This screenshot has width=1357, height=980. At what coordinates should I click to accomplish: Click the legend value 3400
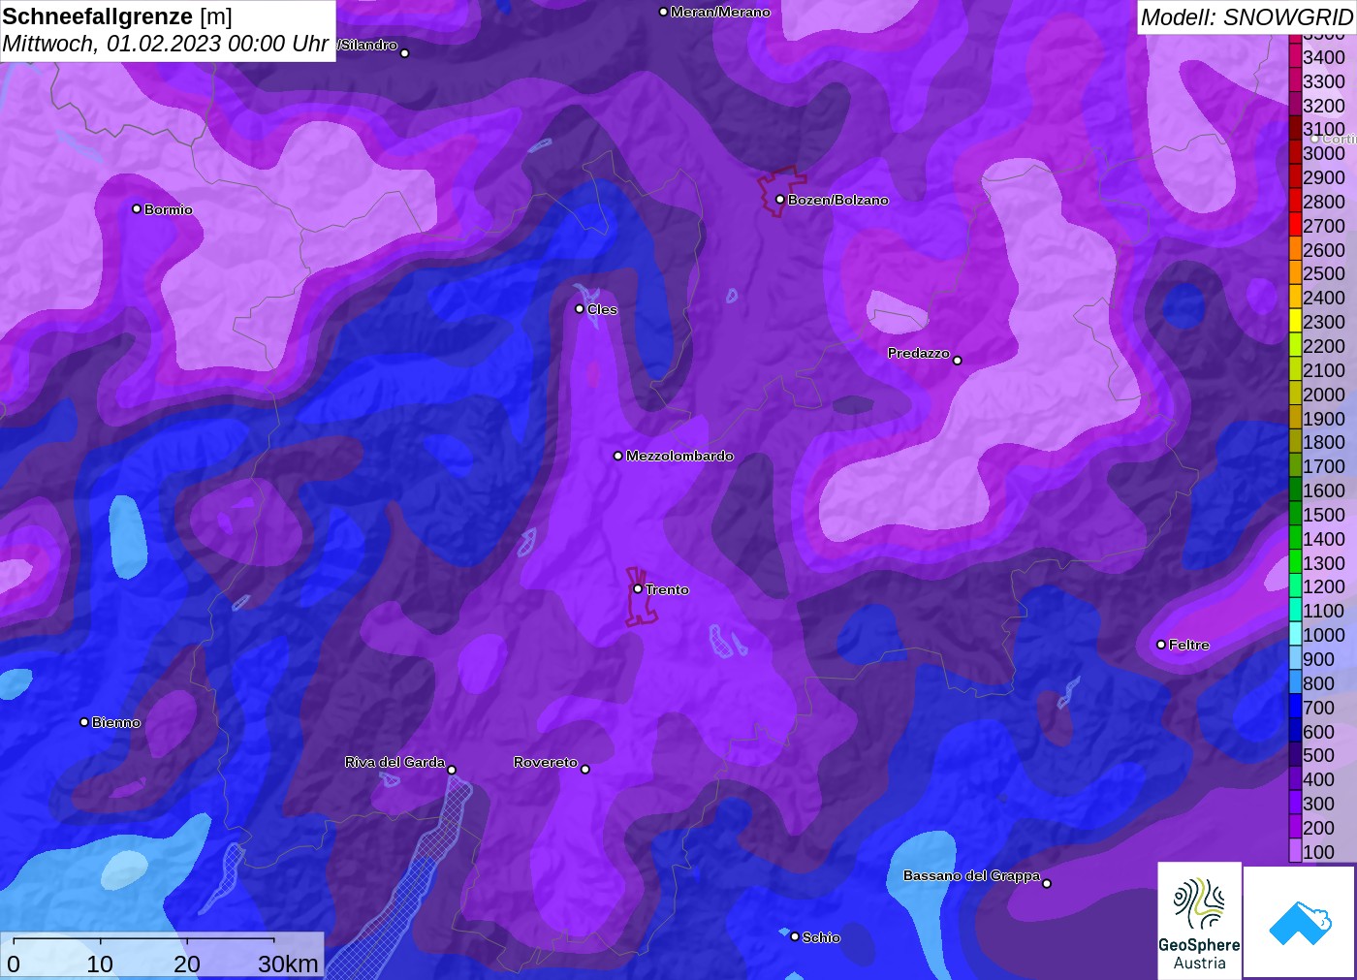pos(1324,57)
